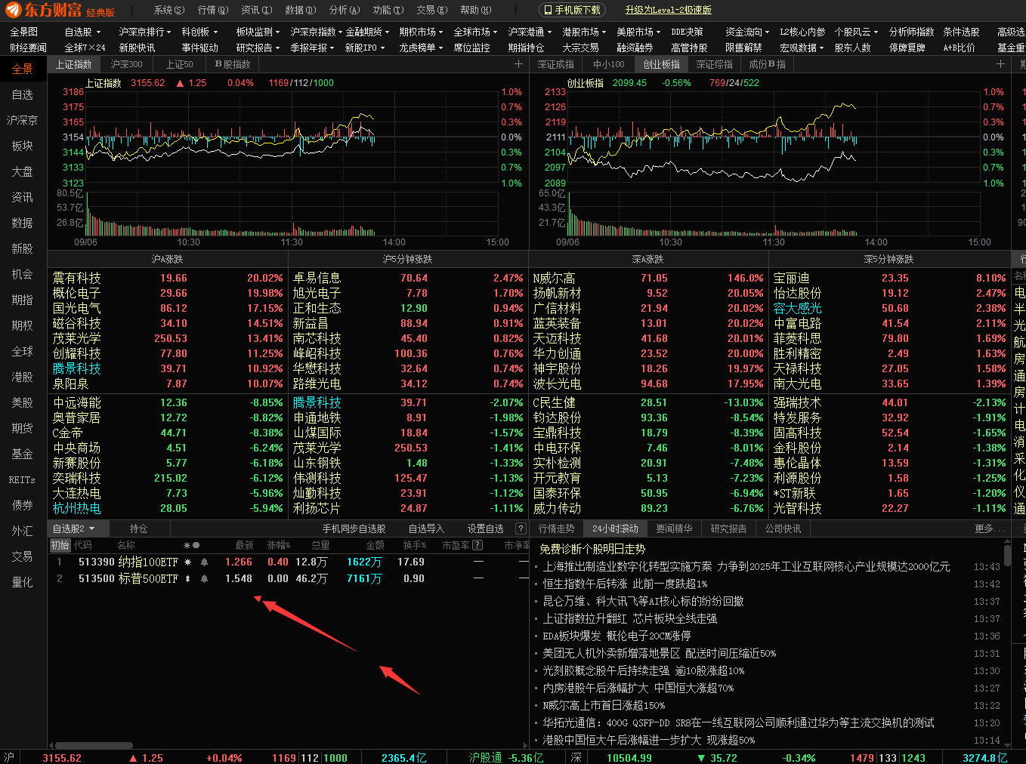Click the 自选导入 button
The height and width of the screenshot is (764, 1026).
tap(426, 528)
